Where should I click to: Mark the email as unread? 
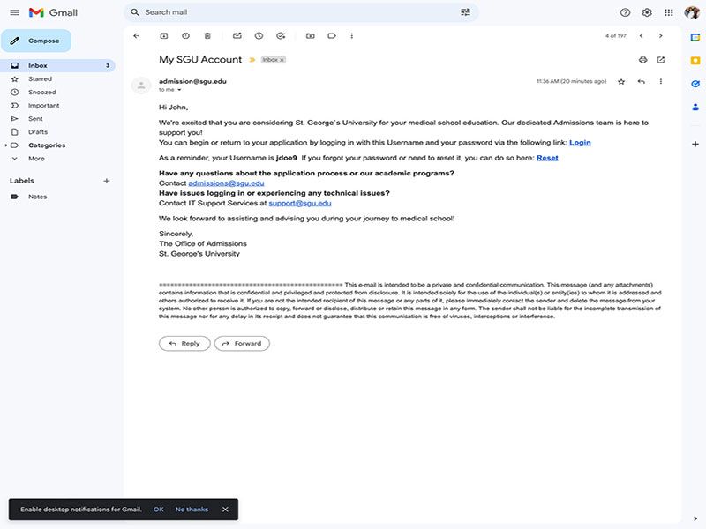(x=237, y=37)
